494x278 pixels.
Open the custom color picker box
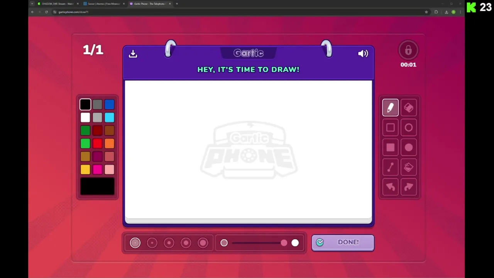tap(97, 186)
